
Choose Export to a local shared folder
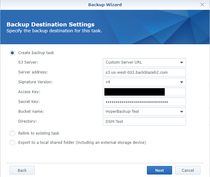(x=12, y=143)
